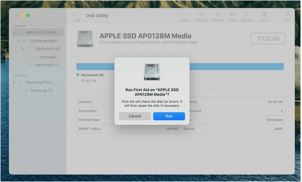
Task: Click the SMART status label
Action: pyautogui.click(x=90, y=129)
